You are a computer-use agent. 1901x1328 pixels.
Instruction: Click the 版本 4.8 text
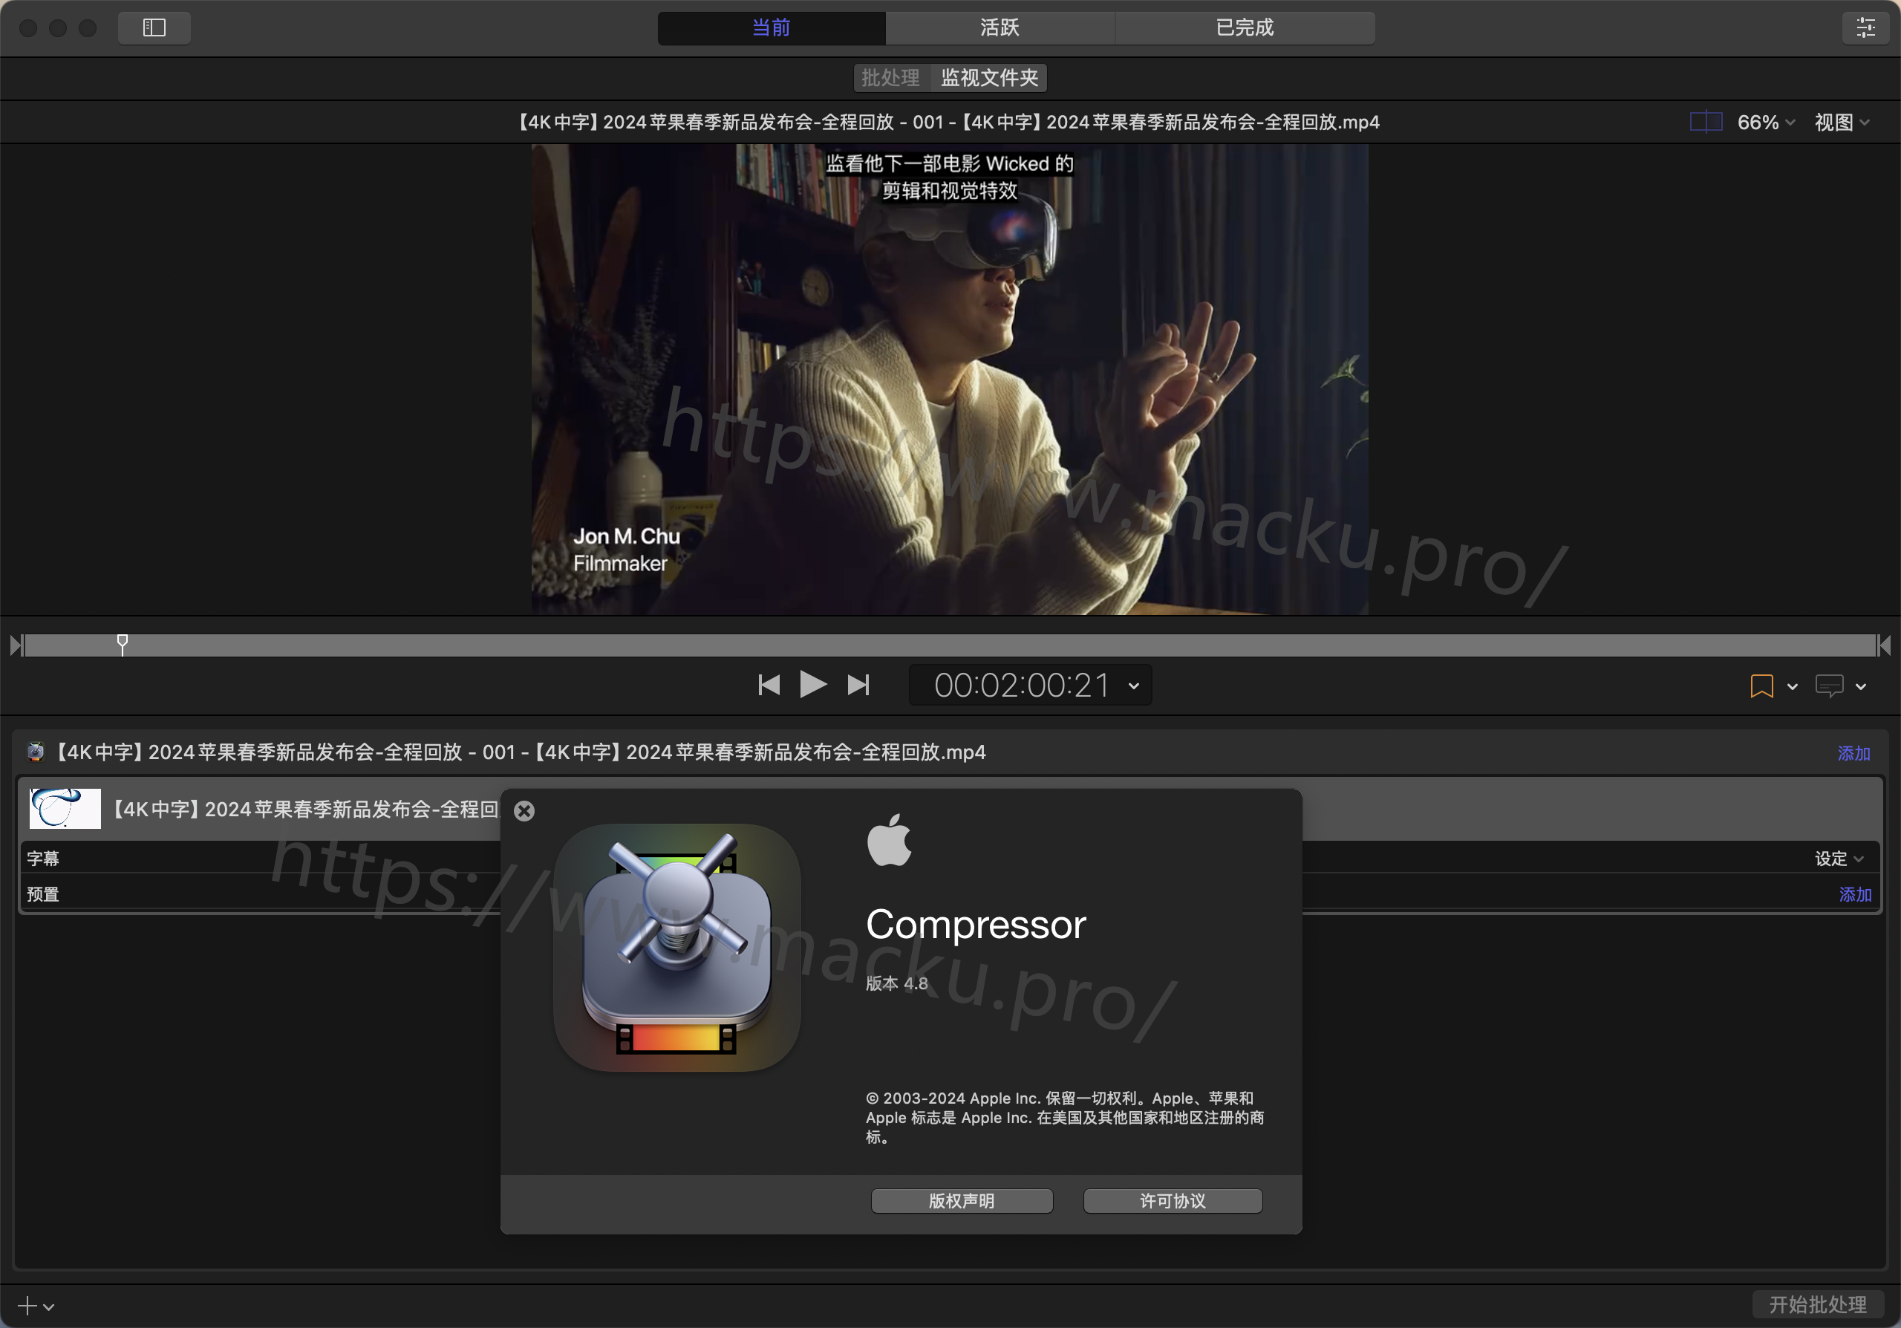tap(897, 983)
